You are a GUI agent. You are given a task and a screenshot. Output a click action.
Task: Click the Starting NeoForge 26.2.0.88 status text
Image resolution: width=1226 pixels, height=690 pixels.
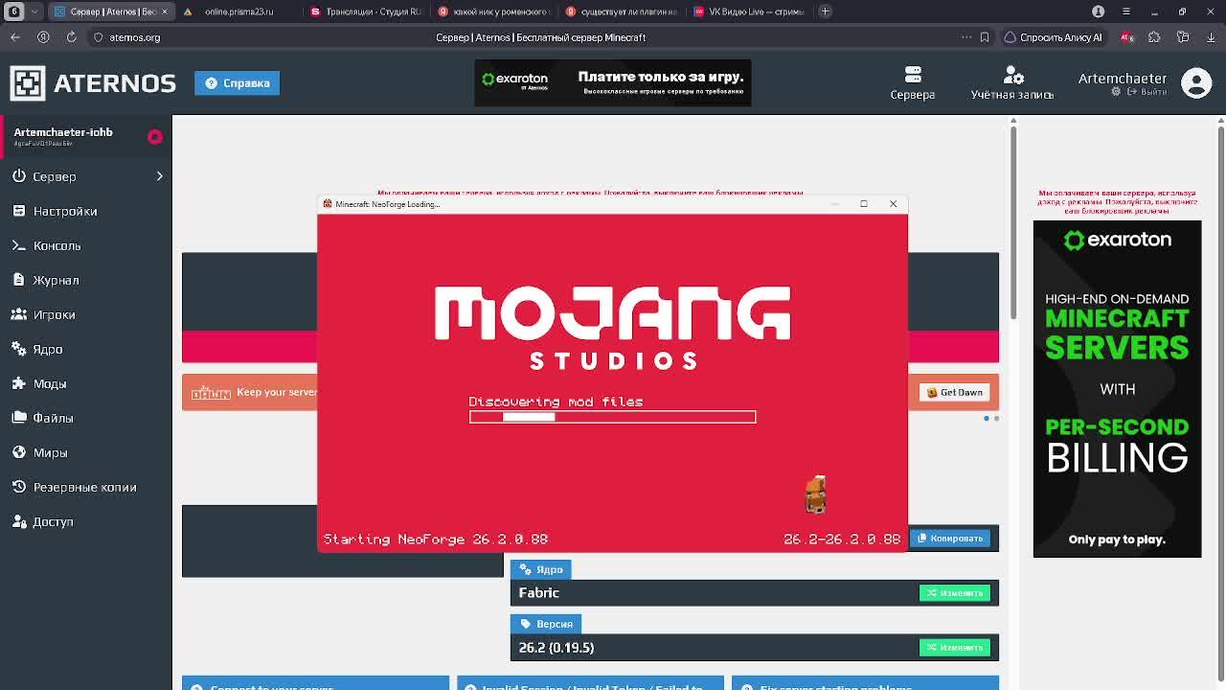[x=436, y=540]
